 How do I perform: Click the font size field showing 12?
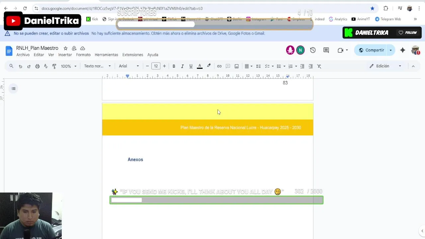click(156, 66)
